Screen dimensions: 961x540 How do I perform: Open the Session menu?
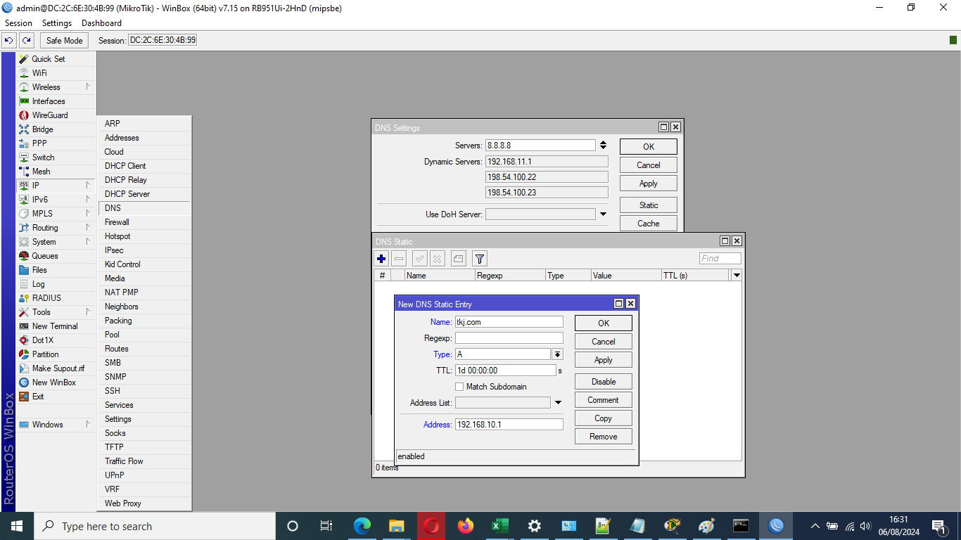pyautogui.click(x=18, y=23)
